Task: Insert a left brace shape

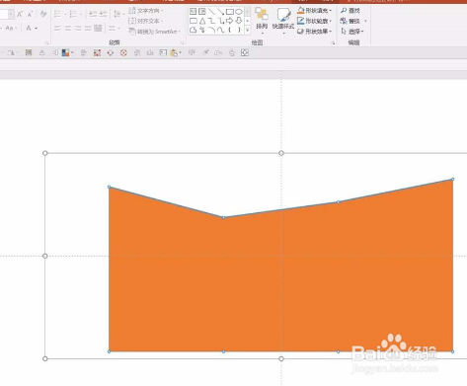Action: tap(230, 30)
